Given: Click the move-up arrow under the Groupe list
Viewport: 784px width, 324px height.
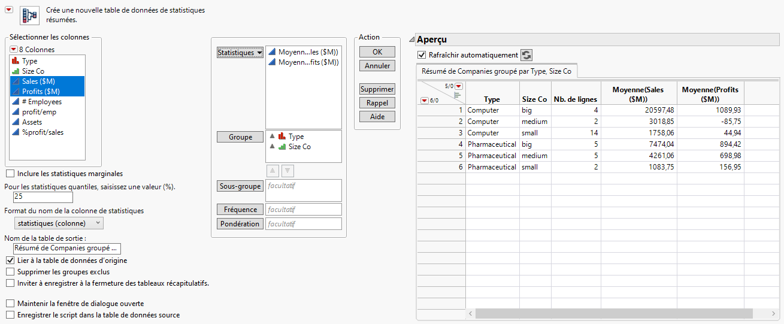Looking at the screenshot, I should click(x=273, y=171).
